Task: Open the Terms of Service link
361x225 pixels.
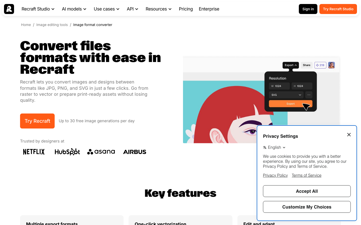Action: click(307, 175)
